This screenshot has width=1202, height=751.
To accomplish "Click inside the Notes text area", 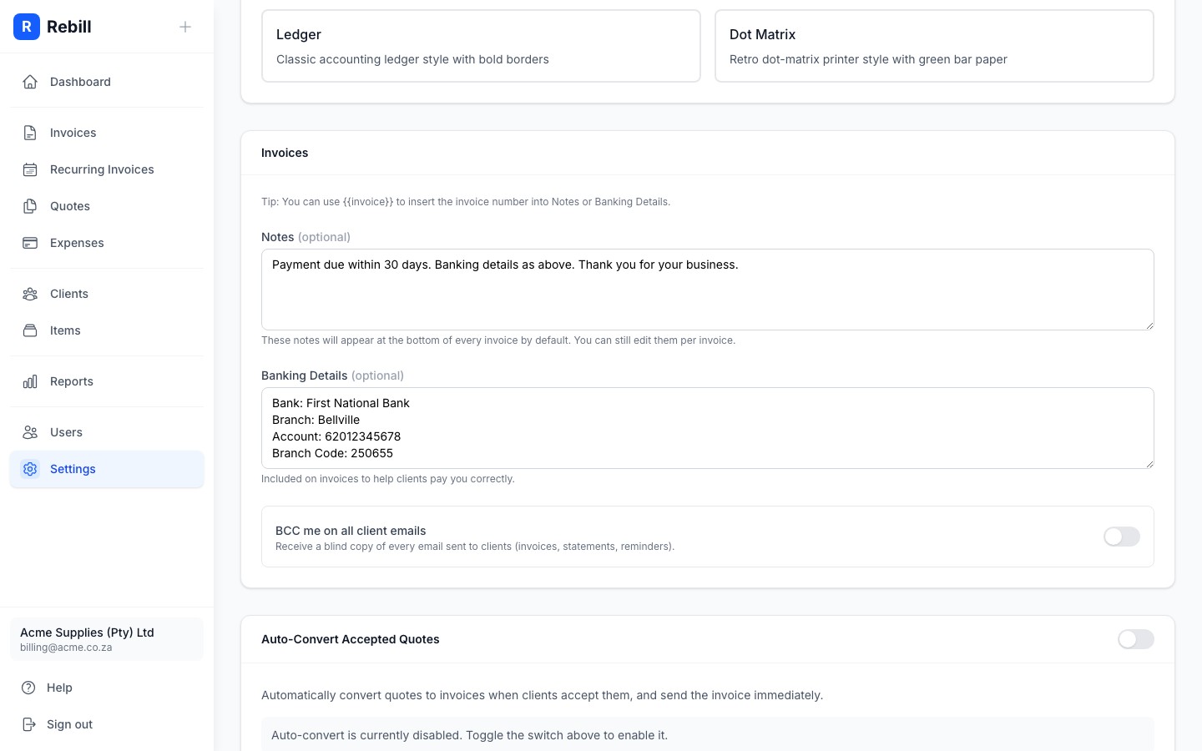I will click(707, 290).
